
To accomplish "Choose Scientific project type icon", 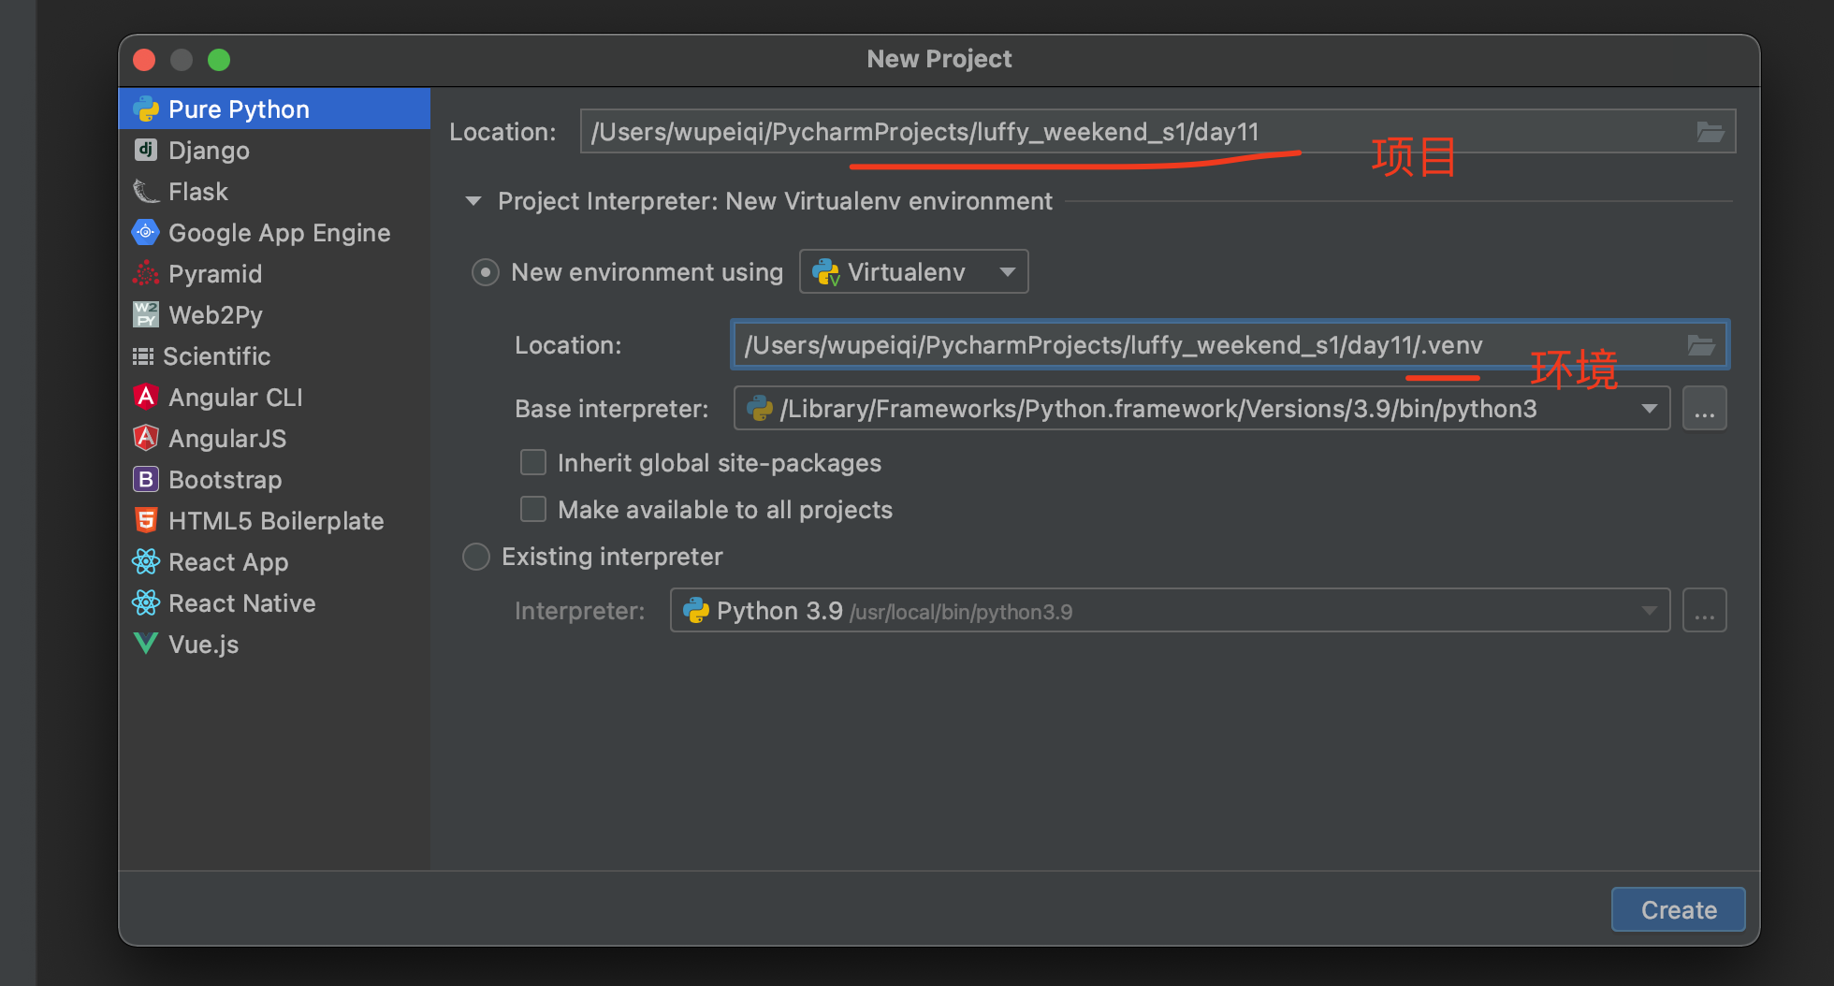I will click(x=143, y=356).
